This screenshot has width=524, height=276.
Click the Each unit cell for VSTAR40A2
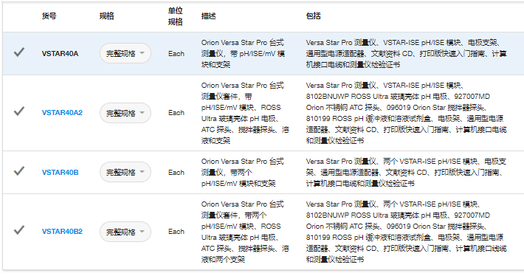176,113
